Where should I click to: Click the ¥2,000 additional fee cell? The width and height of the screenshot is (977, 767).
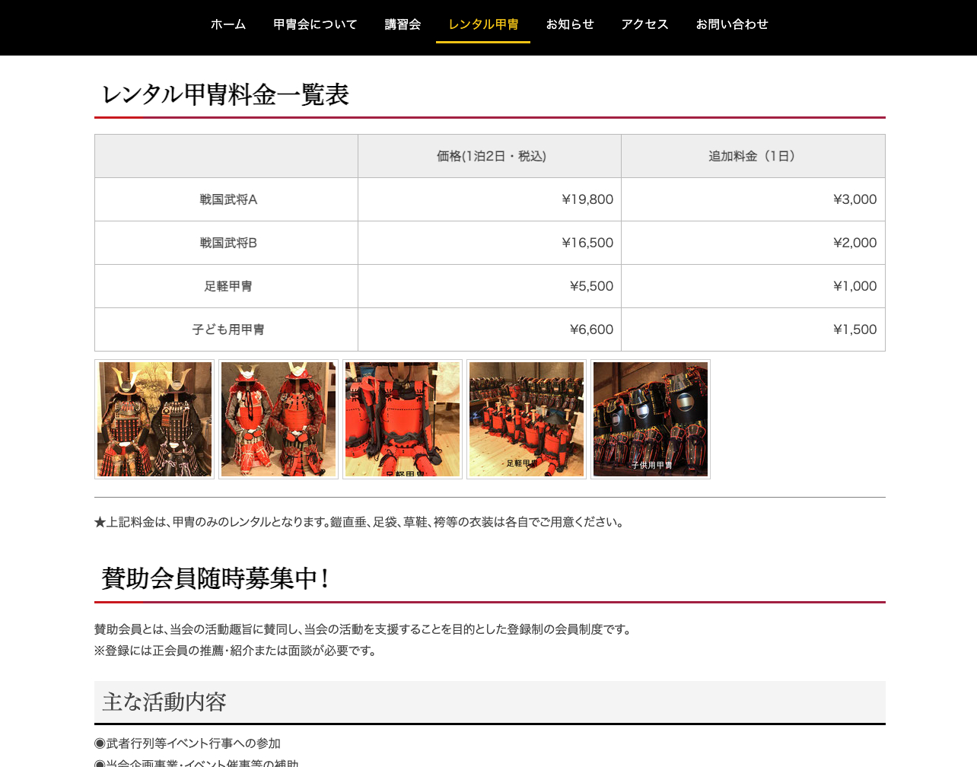753,243
